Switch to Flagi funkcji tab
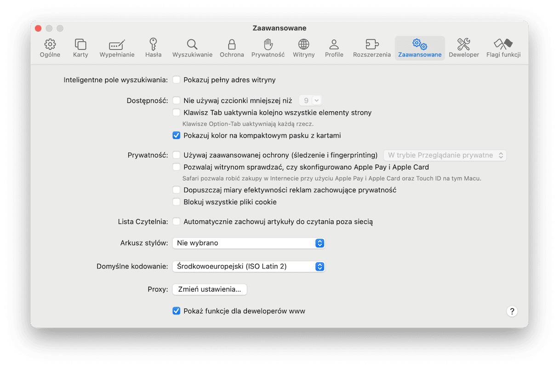This screenshot has height=368, width=559. tap(503, 48)
